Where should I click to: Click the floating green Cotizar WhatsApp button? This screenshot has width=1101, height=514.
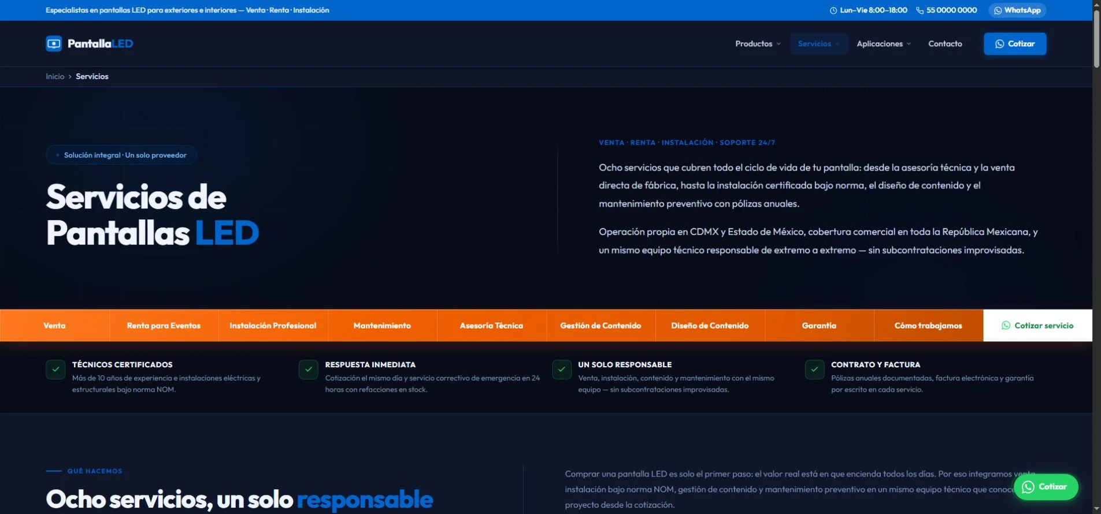pos(1046,487)
